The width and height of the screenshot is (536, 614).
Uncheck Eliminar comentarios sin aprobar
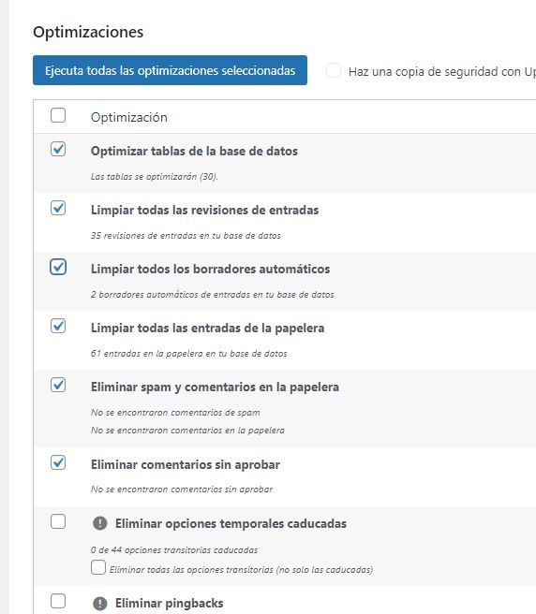pos(58,462)
